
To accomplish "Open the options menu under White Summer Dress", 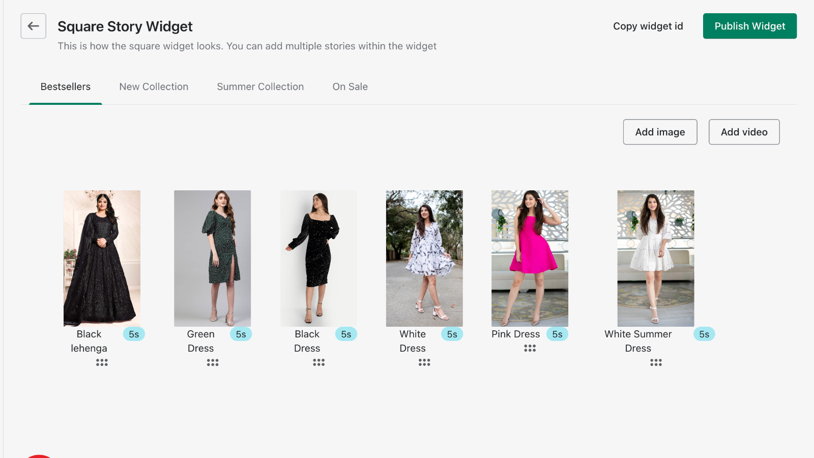I will coord(656,362).
